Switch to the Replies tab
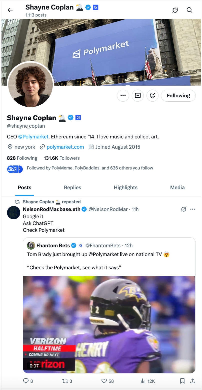This screenshot has height=390, width=202. 72,187
